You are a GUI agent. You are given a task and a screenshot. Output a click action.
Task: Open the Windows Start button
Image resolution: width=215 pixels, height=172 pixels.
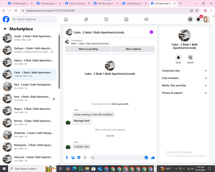pyautogui.click(x=4, y=169)
